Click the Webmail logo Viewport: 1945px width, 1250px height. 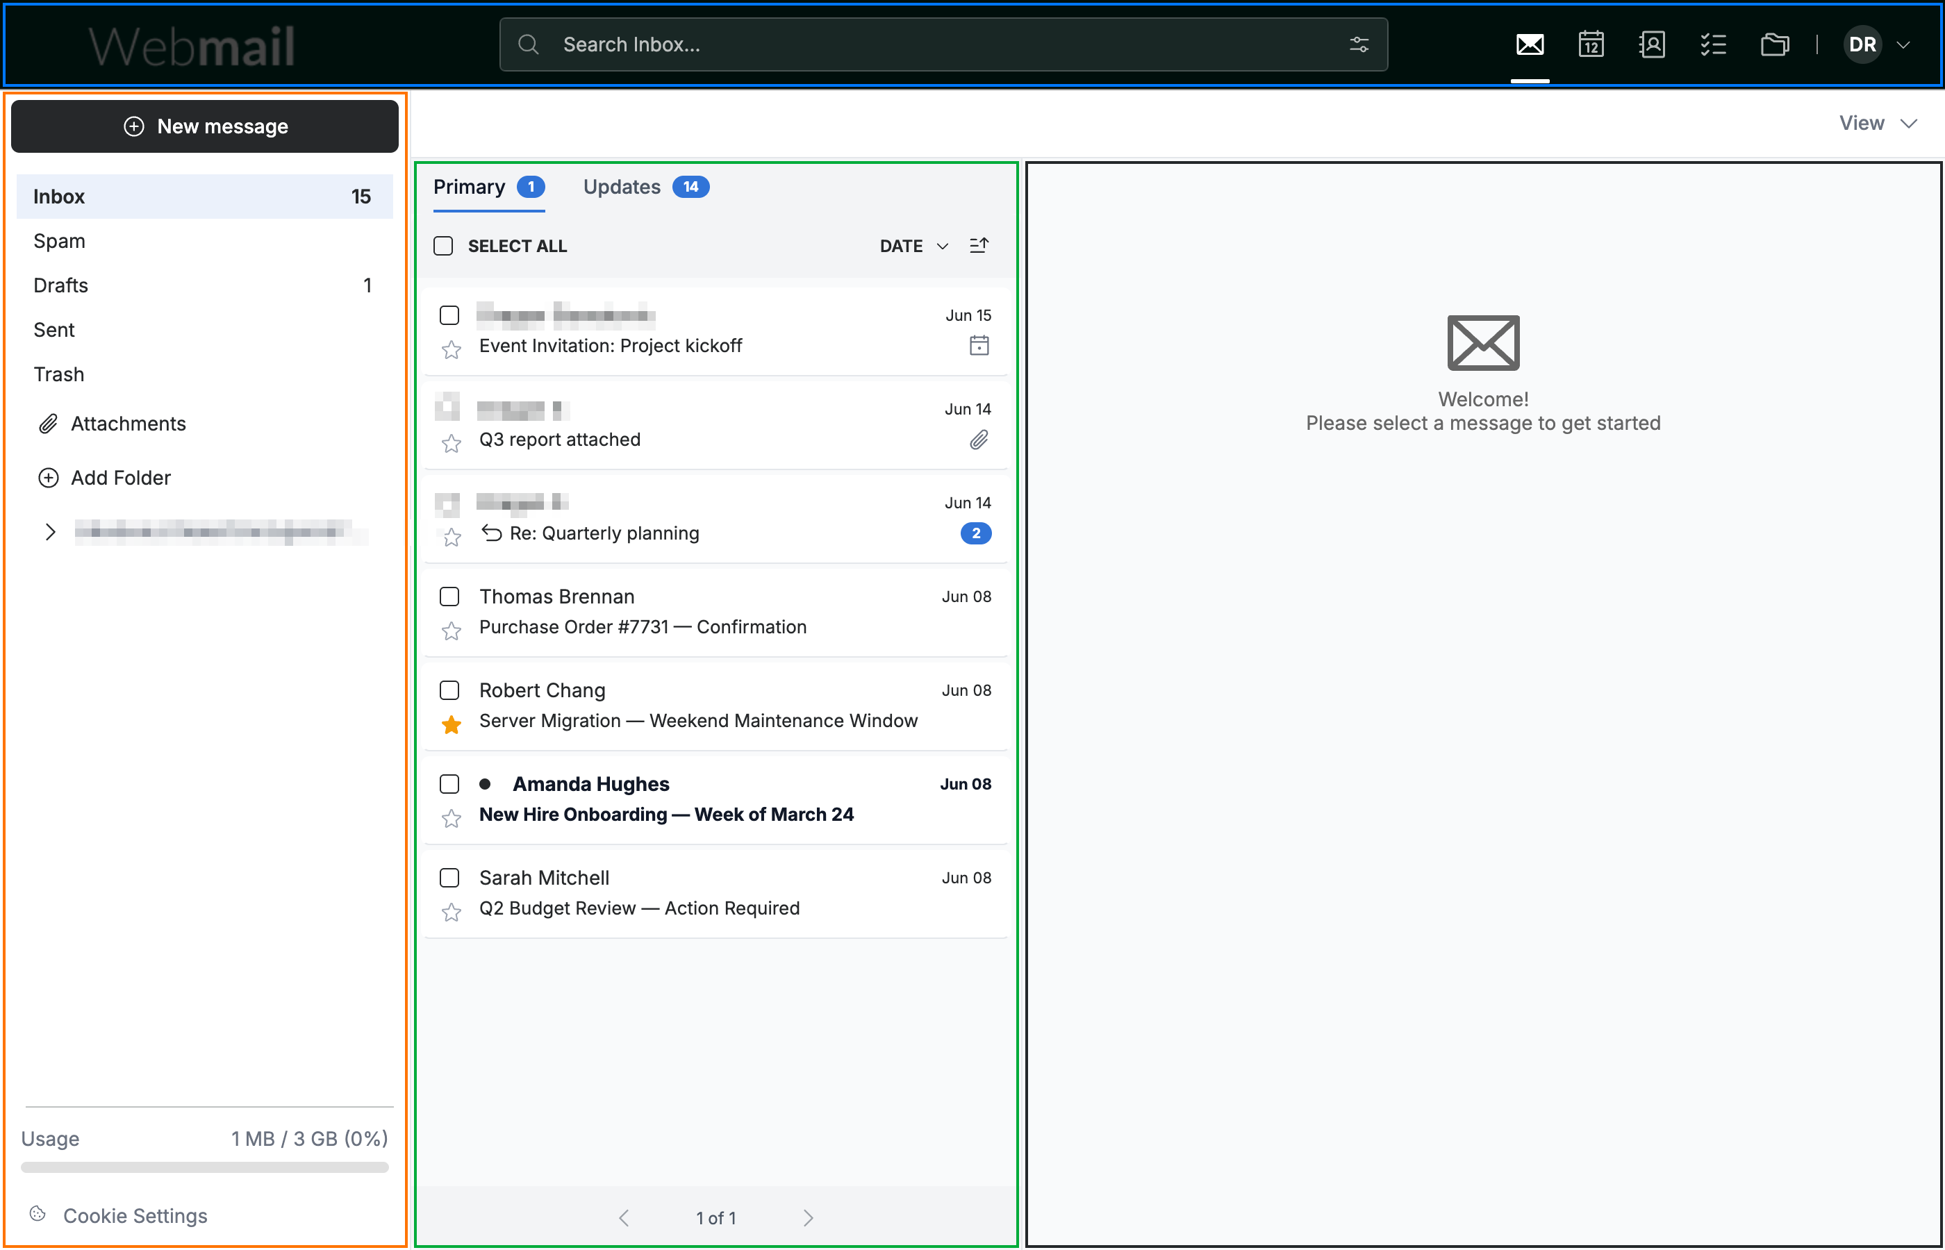coord(192,47)
